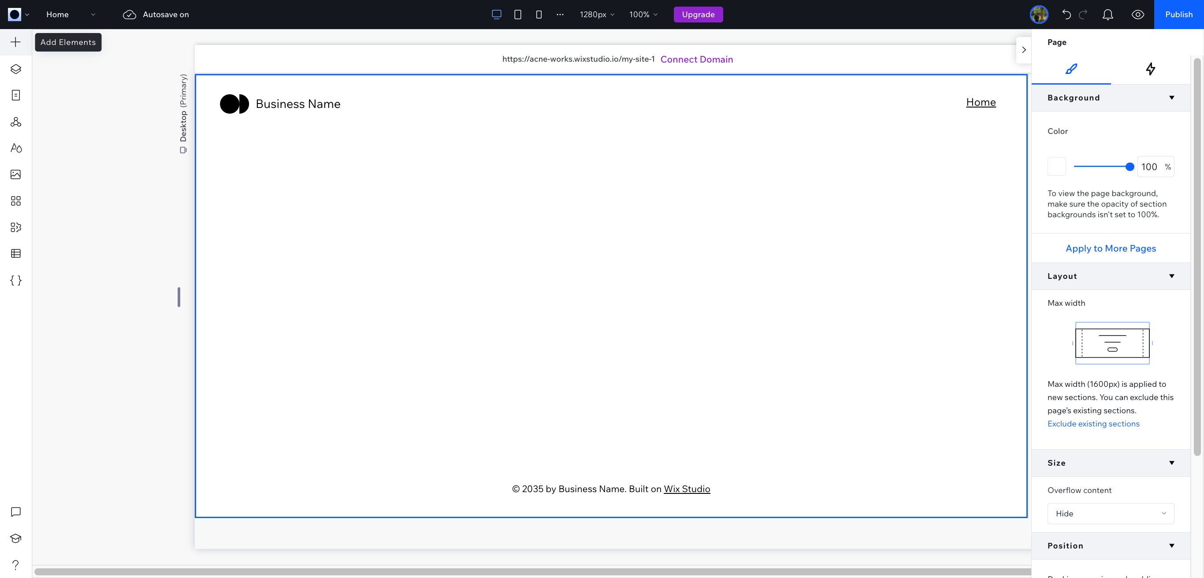The image size is (1204, 578).
Task: Toggle site preview with the eye icon
Action: (1137, 15)
